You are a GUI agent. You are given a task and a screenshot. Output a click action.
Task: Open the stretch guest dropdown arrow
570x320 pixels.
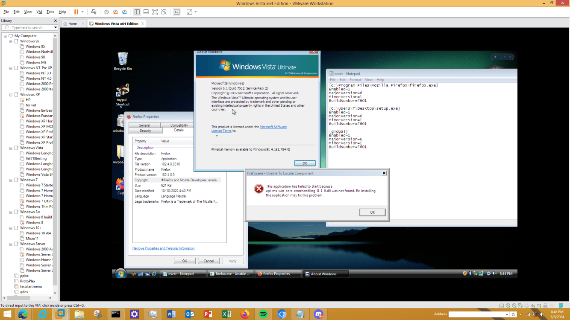click(196, 12)
